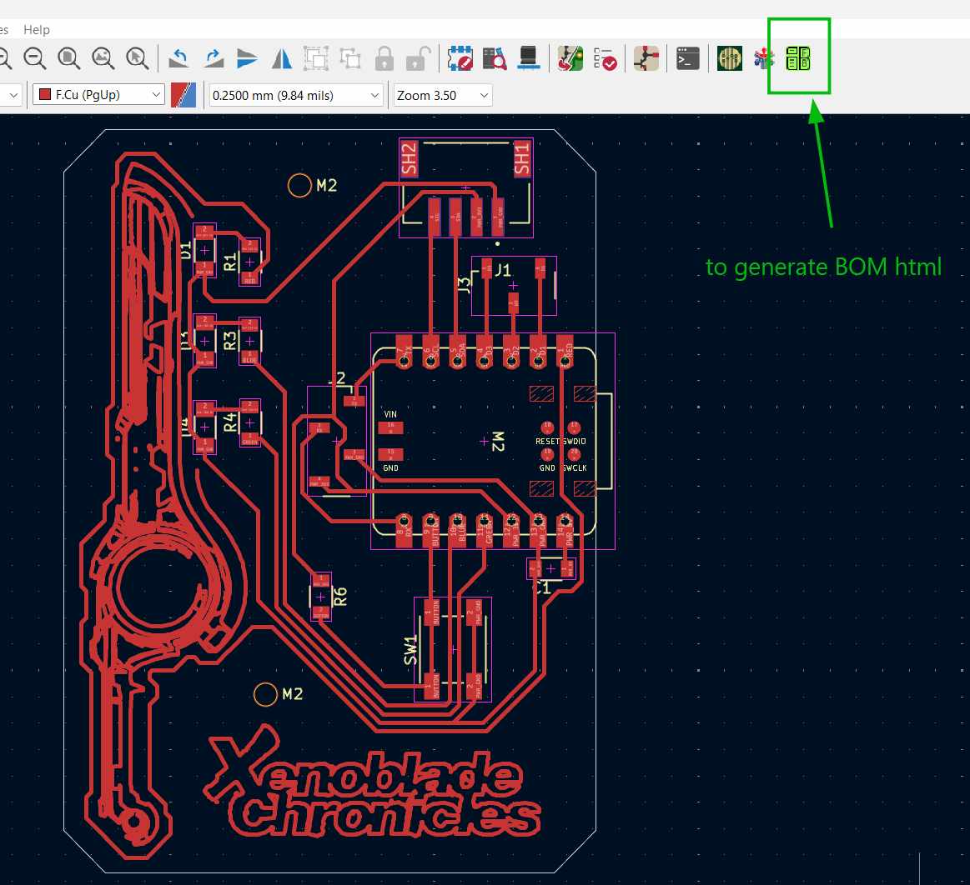Mirror selection horizontally
The width and height of the screenshot is (970, 885).
click(x=281, y=58)
